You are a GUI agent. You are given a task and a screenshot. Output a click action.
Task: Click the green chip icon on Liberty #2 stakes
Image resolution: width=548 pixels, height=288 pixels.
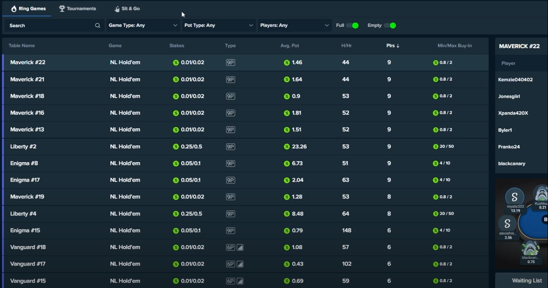(176, 147)
